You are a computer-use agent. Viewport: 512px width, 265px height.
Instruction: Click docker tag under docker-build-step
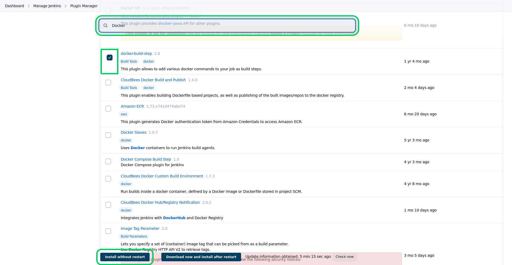click(x=149, y=62)
